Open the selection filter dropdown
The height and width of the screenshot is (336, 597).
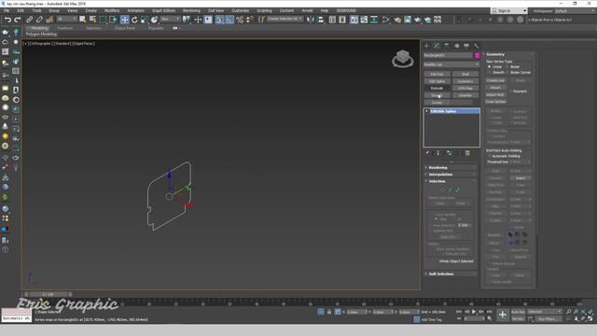point(66,19)
